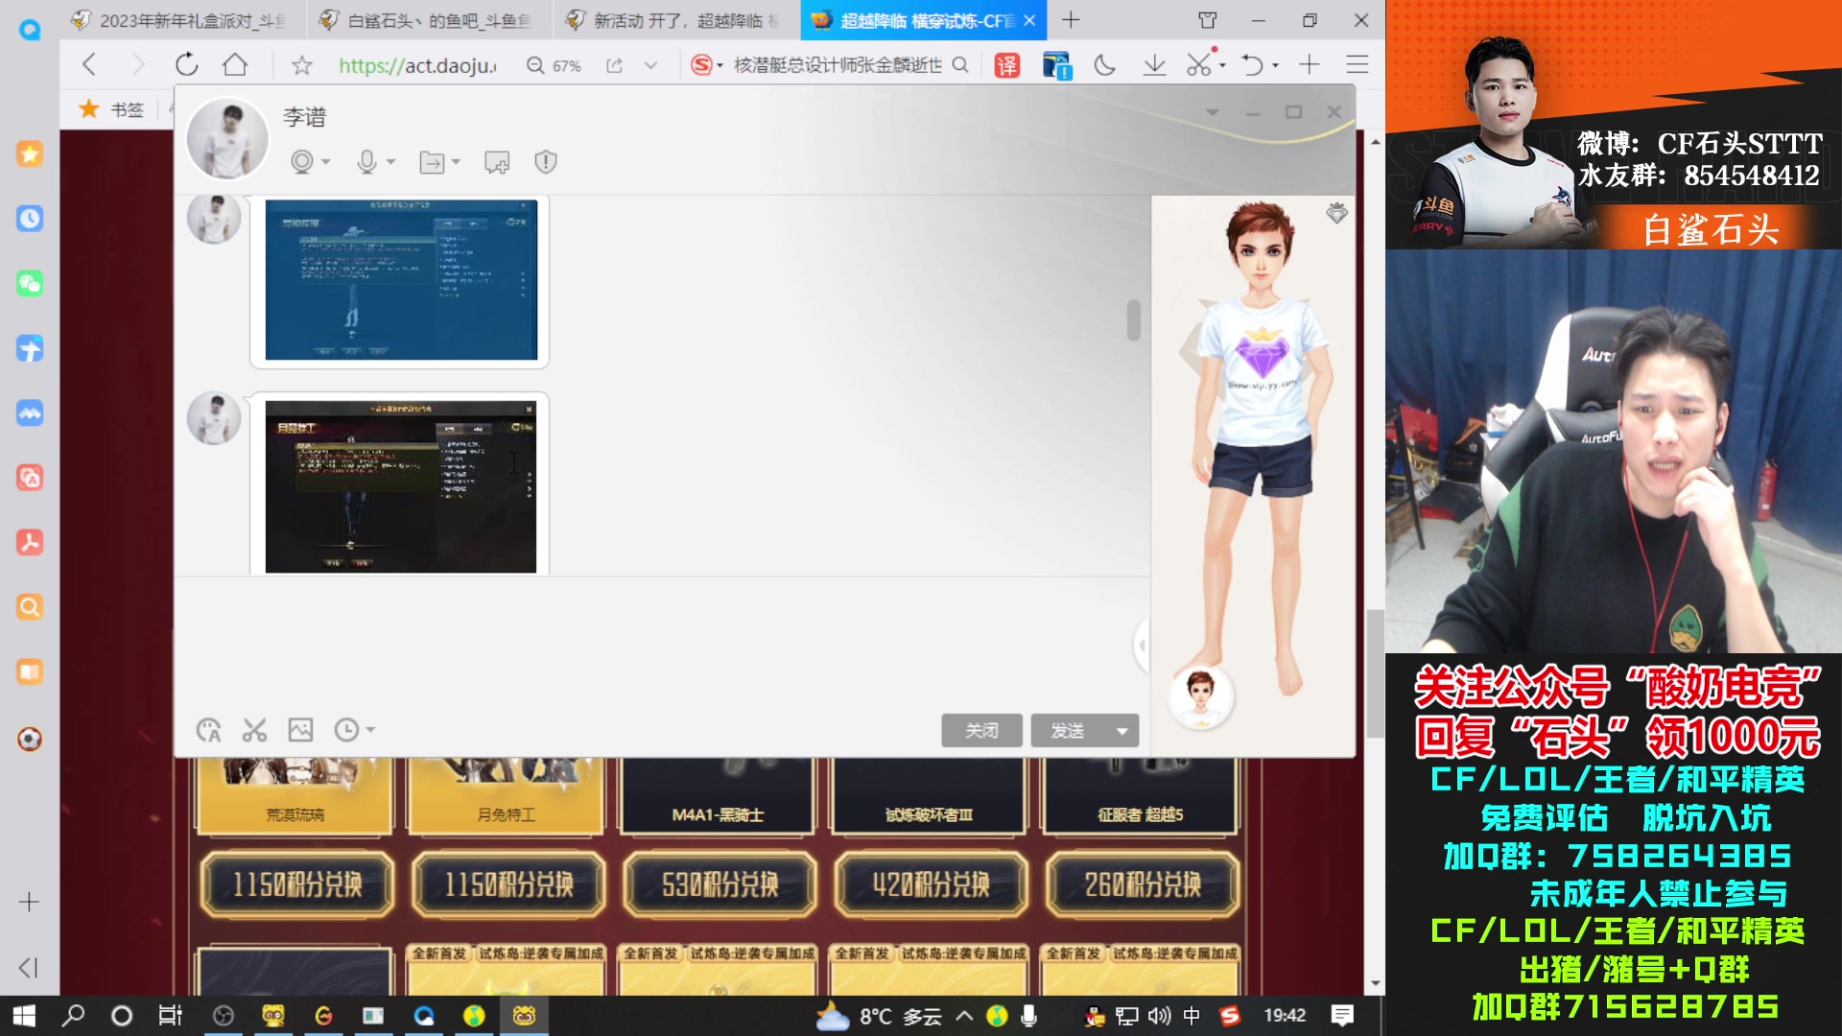Bookmark this page with the star icon
This screenshot has width=1842, height=1036.
pyautogui.click(x=301, y=65)
